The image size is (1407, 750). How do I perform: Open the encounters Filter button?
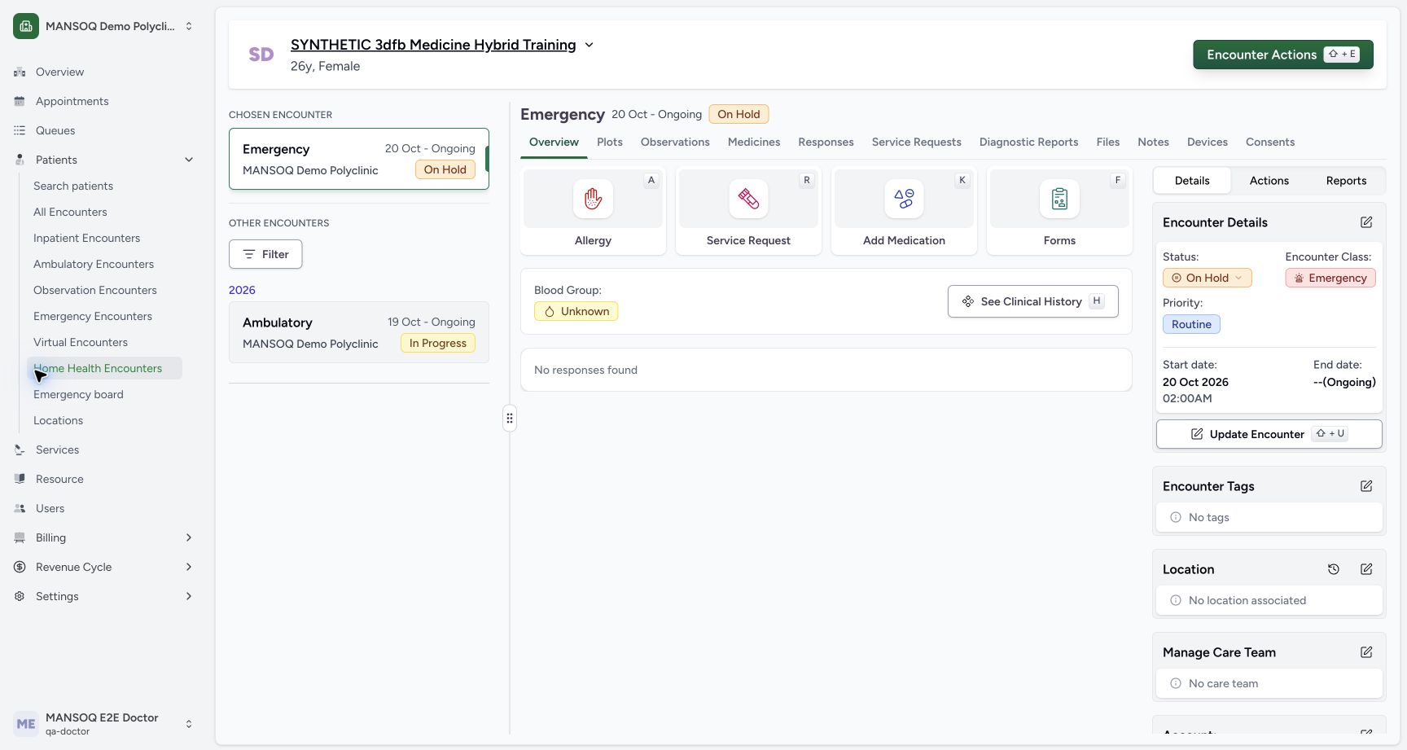click(x=265, y=254)
